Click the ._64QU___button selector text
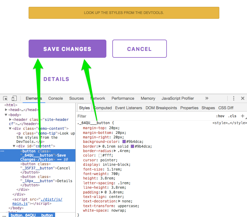This screenshot has width=247, height=217. pyautogui.click(x=94, y=123)
